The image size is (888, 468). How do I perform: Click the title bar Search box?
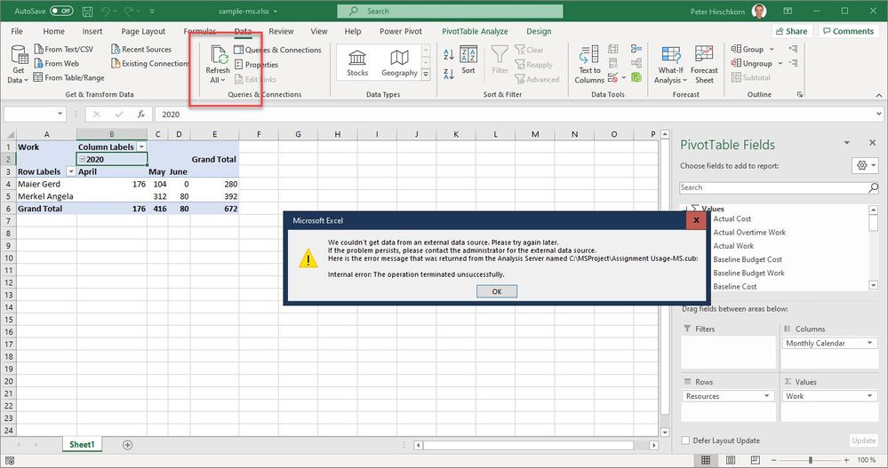pyautogui.click(x=450, y=12)
